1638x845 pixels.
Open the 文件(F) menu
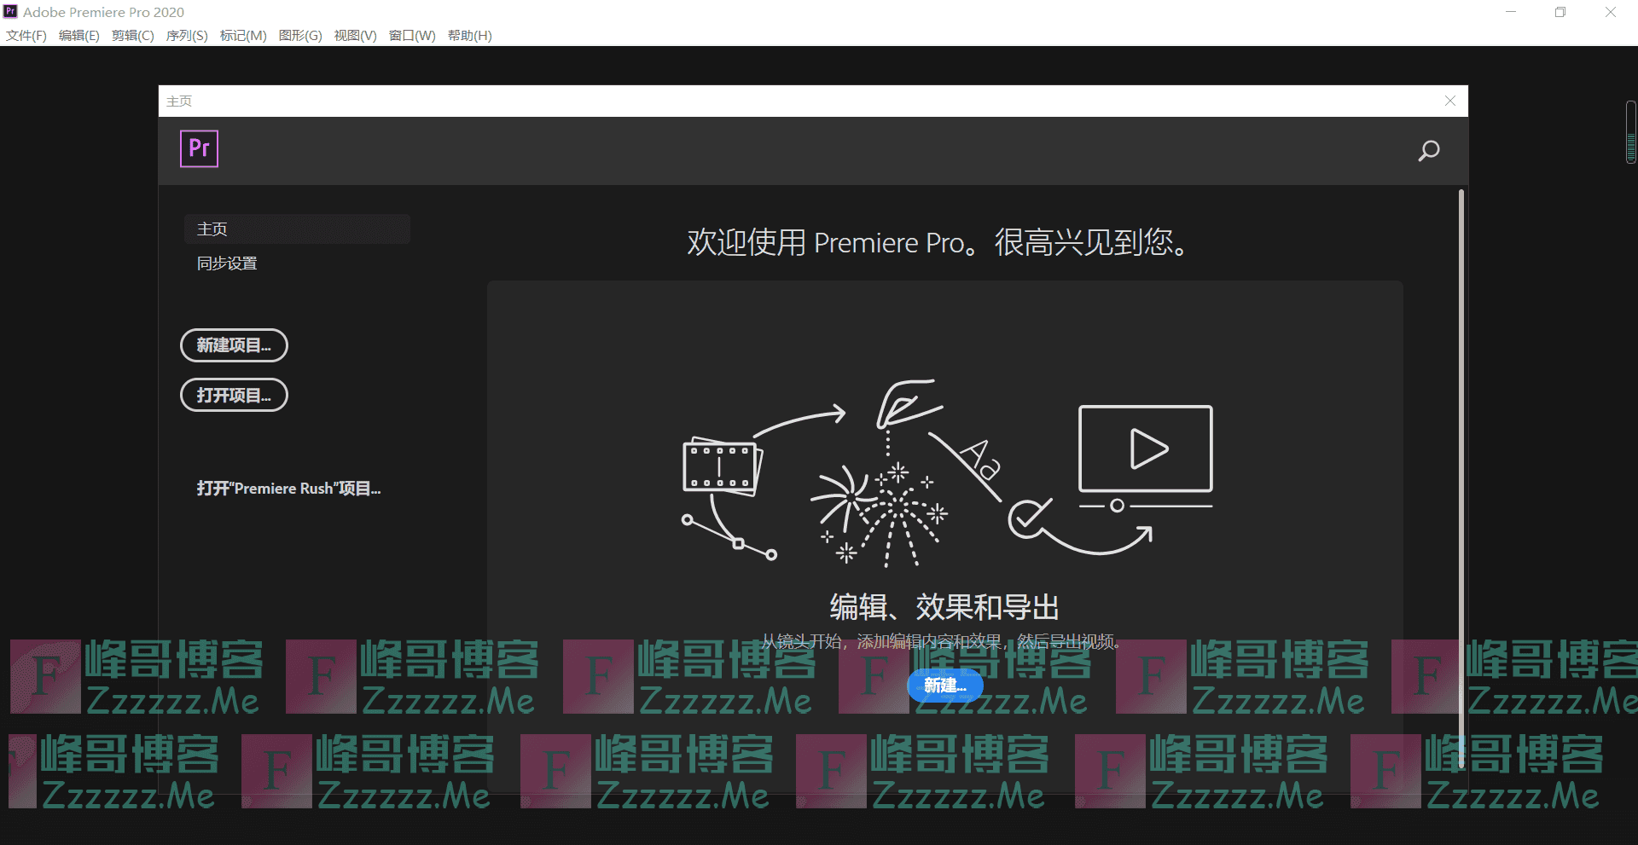tap(26, 36)
